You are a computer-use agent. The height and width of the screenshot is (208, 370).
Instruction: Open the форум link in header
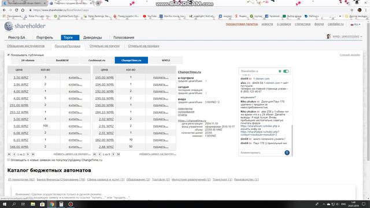(319, 24)
